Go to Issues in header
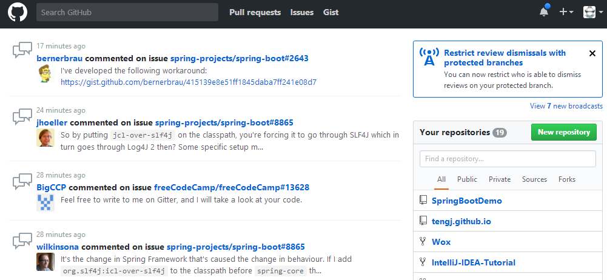 [x=302, y=12]
